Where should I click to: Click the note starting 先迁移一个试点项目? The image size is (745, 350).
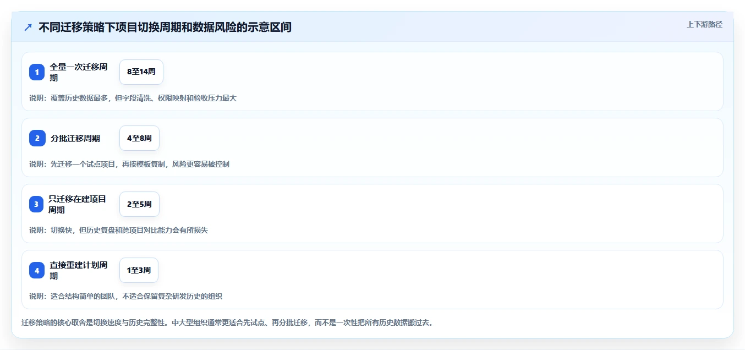click(129, 164)
